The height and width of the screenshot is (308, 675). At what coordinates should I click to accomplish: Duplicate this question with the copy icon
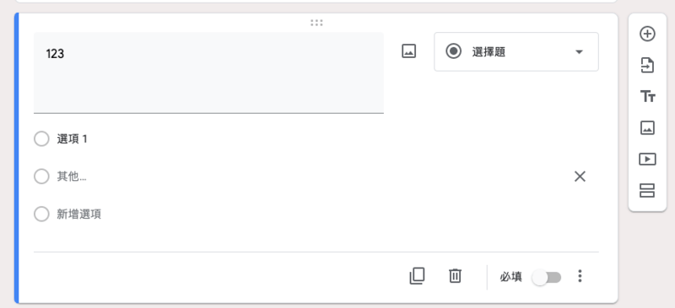[x=417, y=276]
